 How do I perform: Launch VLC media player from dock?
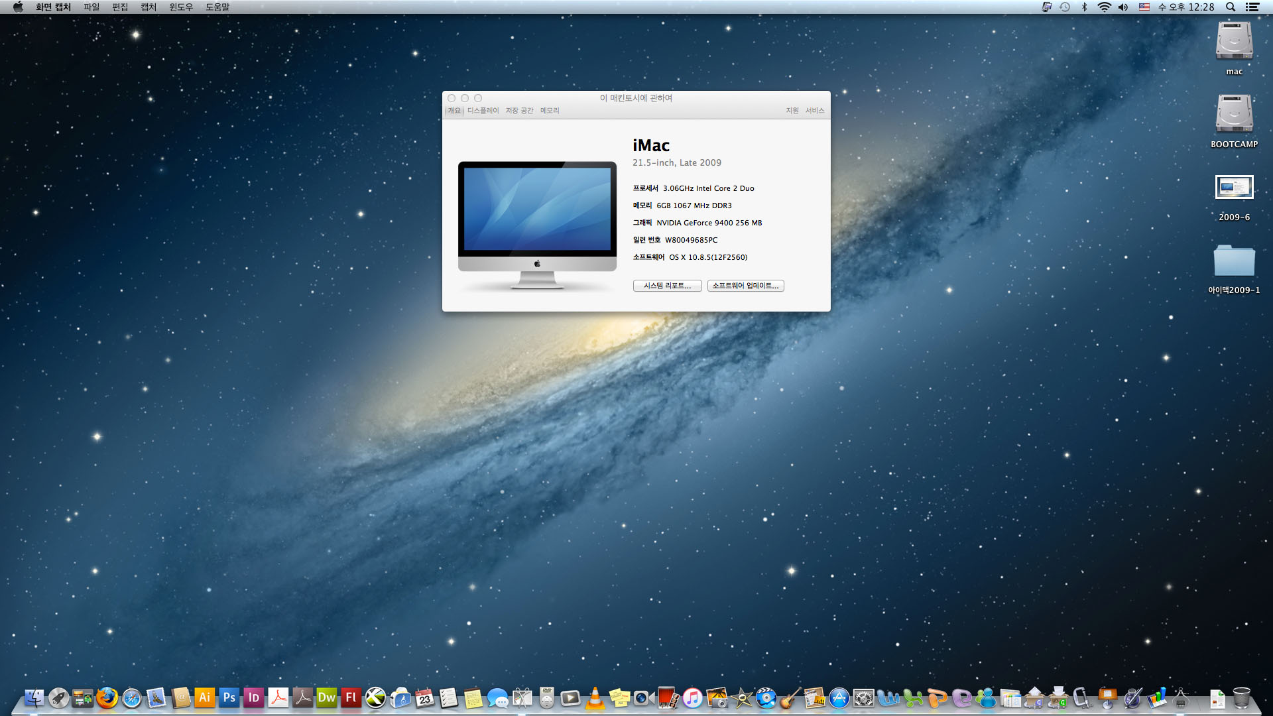click(595, 697)
